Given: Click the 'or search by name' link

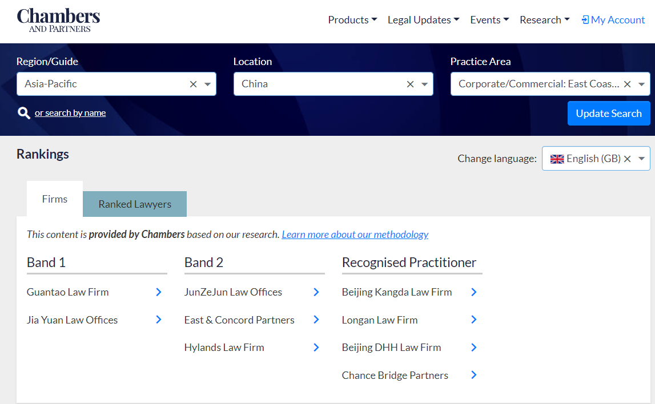Looking at the screenshot, I should pos(70,112).
